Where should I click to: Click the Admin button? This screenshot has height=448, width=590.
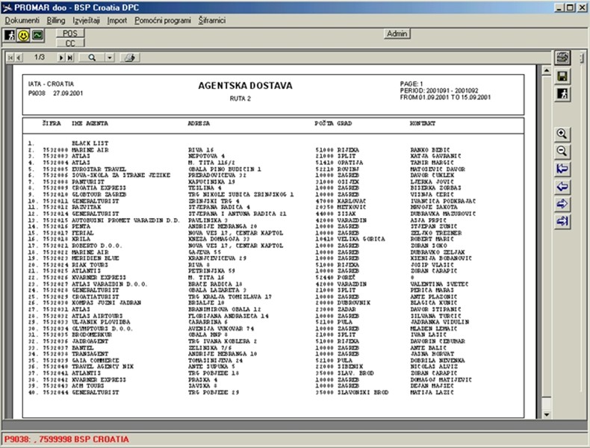pyautogui.click(x=397, y=34)
